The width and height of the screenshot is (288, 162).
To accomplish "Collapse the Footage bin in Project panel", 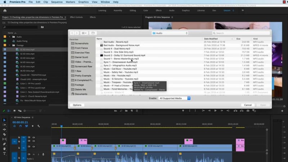I will 9,45.
